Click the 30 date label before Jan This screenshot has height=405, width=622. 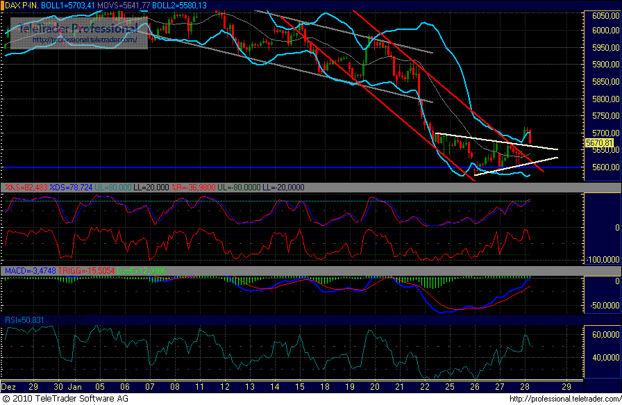[x=58, y=387]
